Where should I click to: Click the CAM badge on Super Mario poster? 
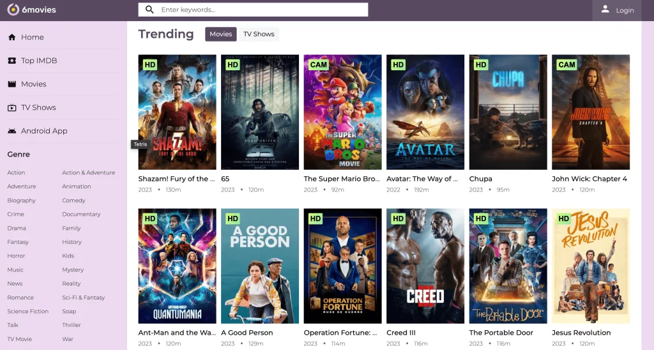pyautogui.click(x=318, y=65)
